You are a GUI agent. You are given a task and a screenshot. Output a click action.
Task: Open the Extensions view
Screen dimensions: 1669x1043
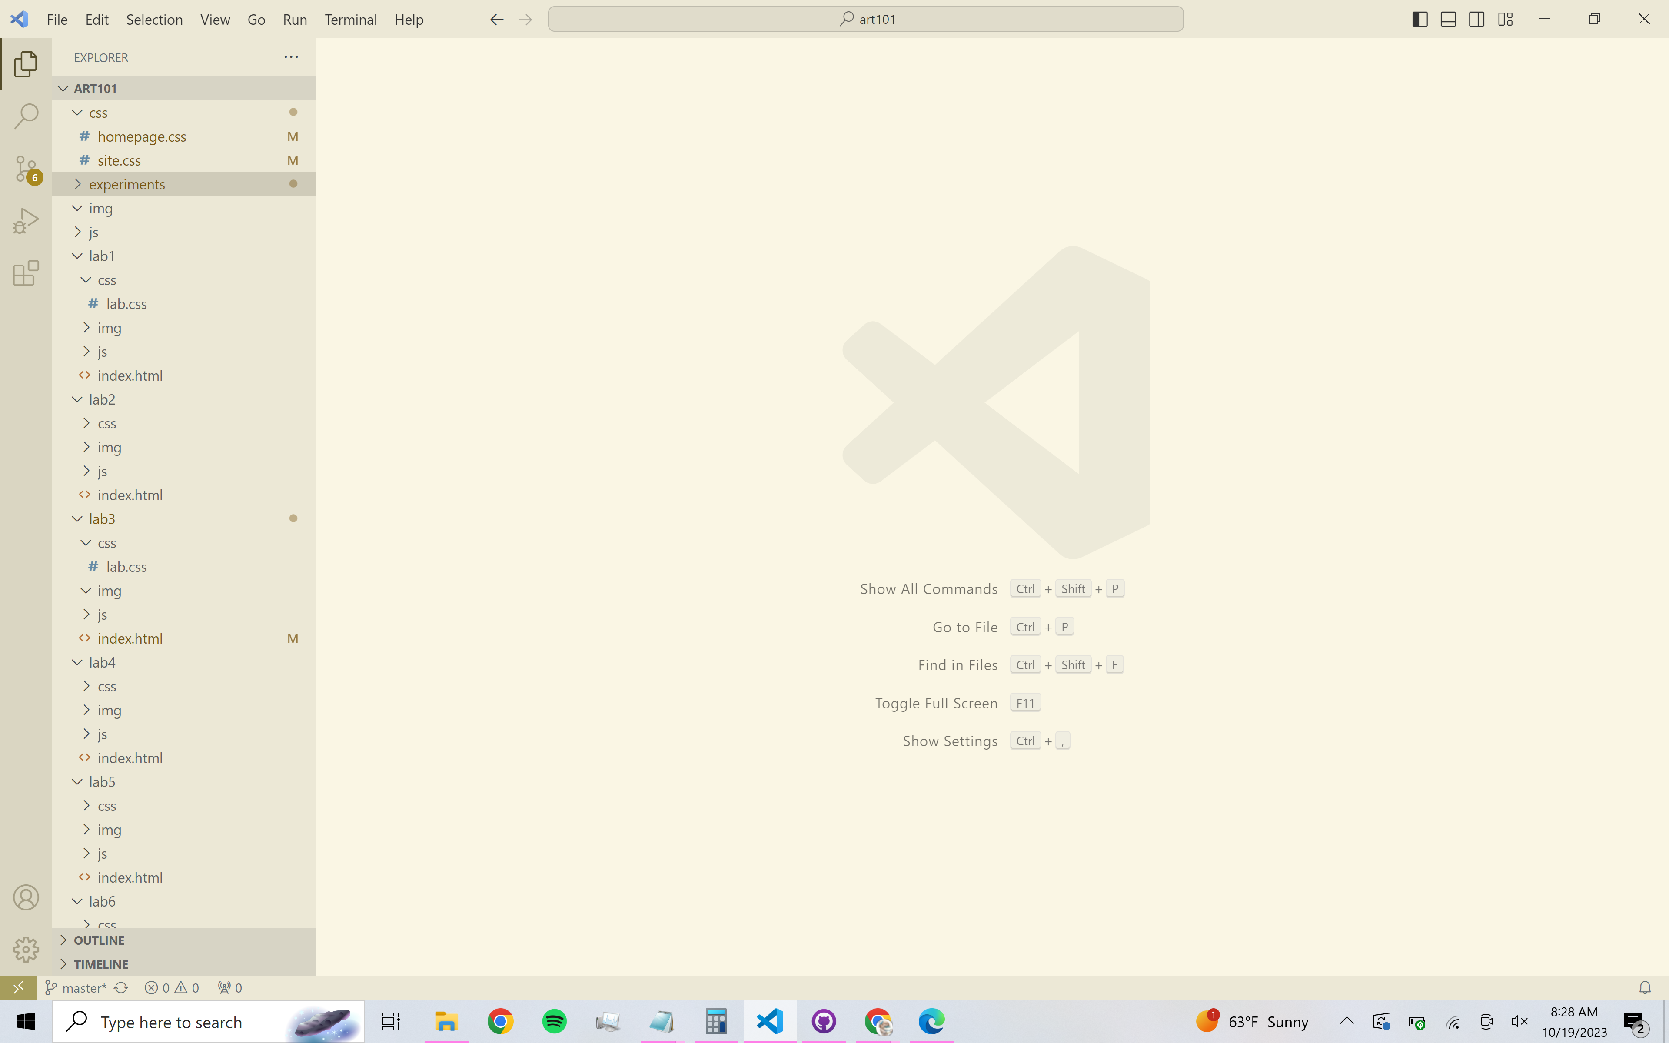[x=26, y=273]
